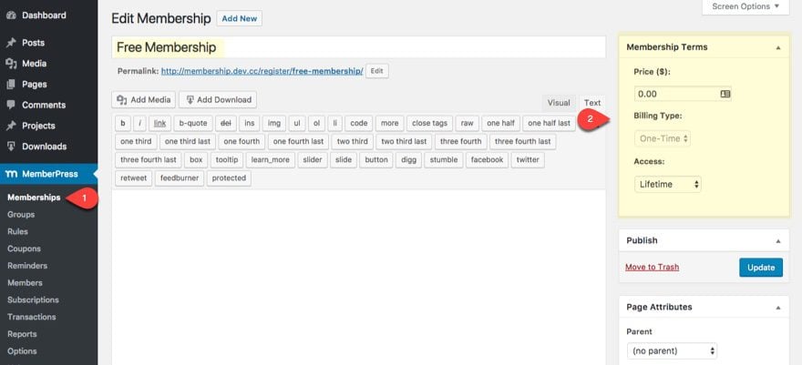Click the Free Membership title field

pyautogui.click(x=358, y=47)
